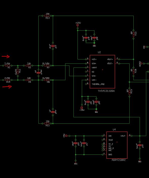Click U2 VIN+ pin label
The width and height of the screenshot is (149, 178).
(94, 63)
